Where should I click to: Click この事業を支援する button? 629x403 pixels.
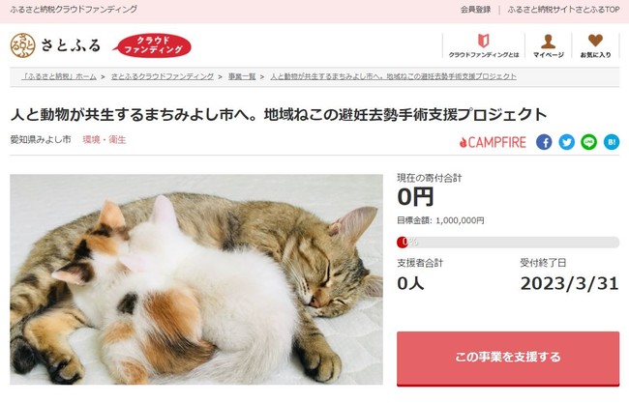pyautogui.click(x=508, y=359)
